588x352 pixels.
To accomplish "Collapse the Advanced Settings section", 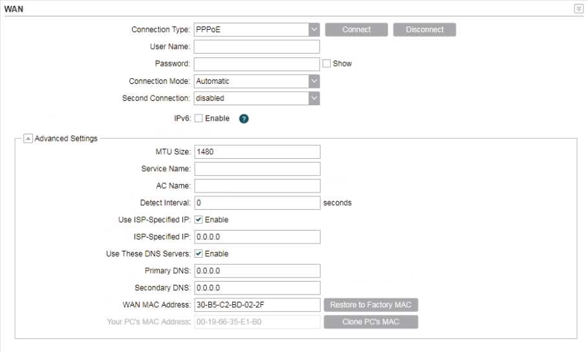I will [x=28, y=138].
